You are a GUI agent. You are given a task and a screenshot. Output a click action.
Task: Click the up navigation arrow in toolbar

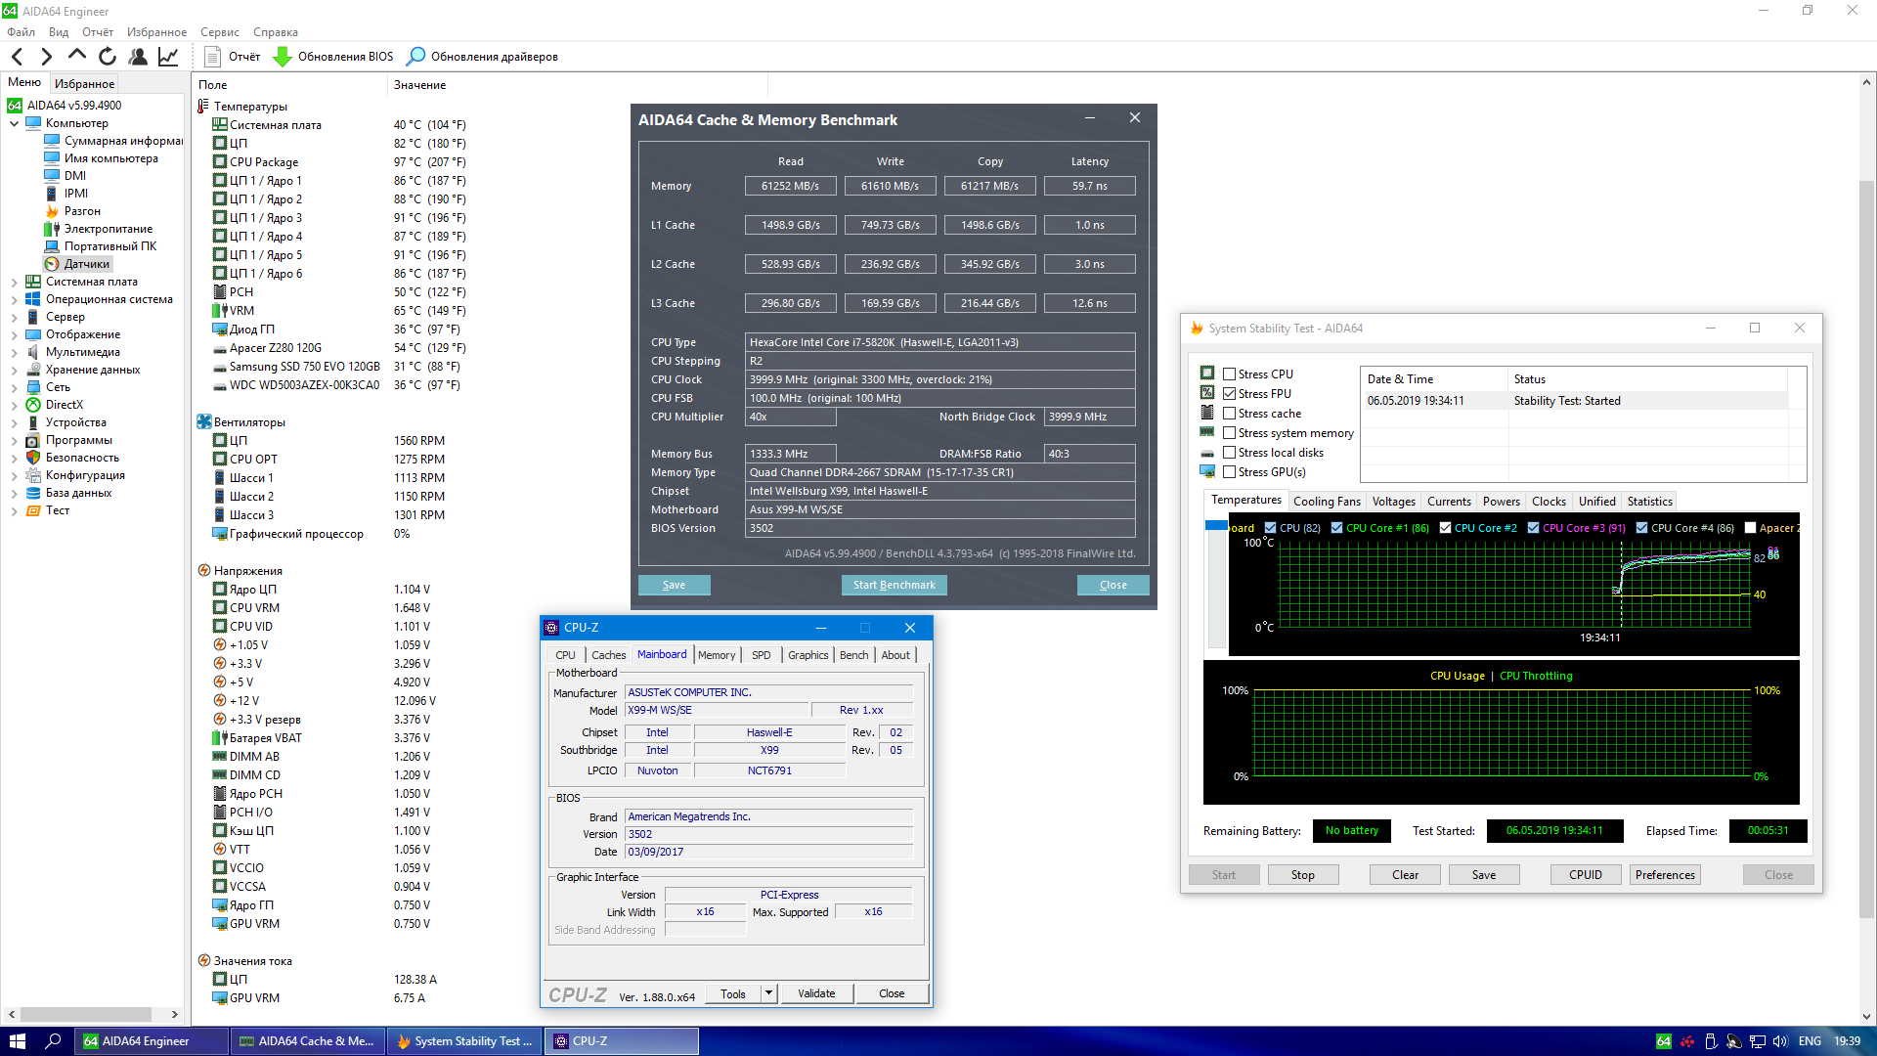(x=76, y=56)
